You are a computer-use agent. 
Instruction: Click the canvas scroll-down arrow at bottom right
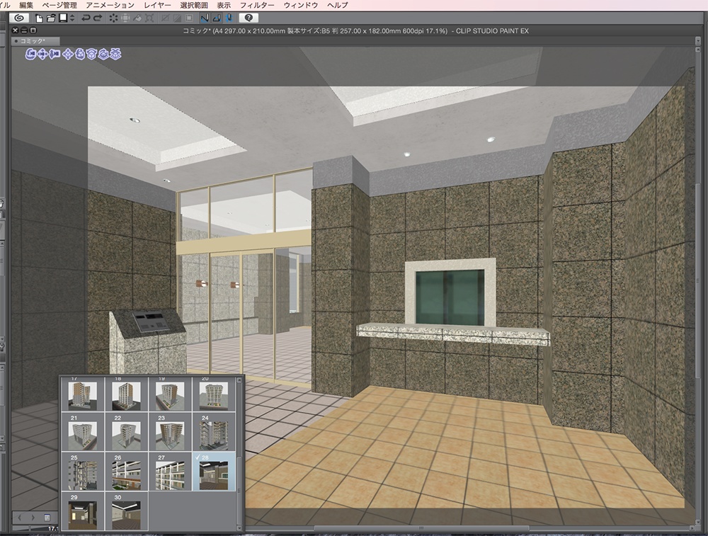click(x=699, y=520)
